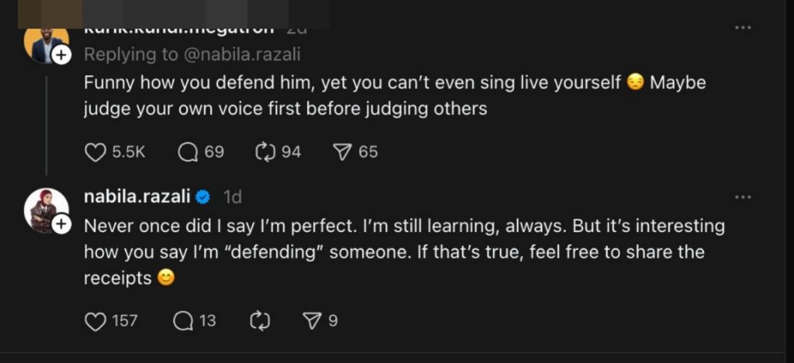The image size is (794, 363).
Task: Open the nabila.razali username link
Action: pos(137,197)
